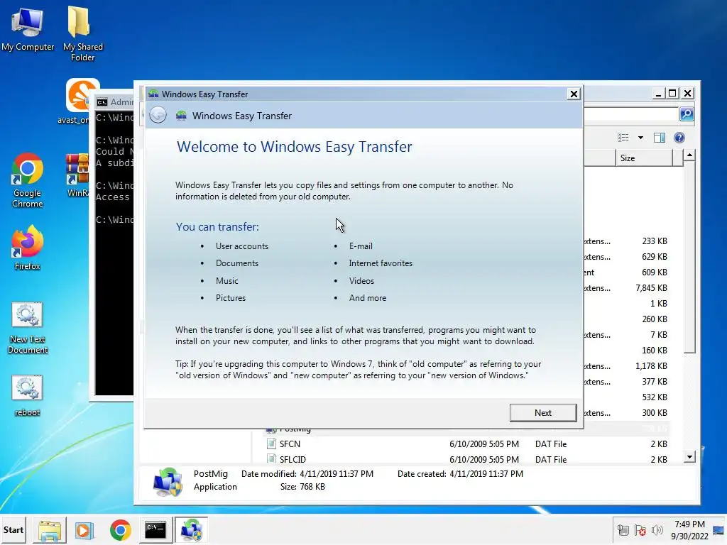Image resolution: width=727 pixels, height=545 pixels.
Task: Launch Firefox desktop shortcut
Action: coord(28,248)
